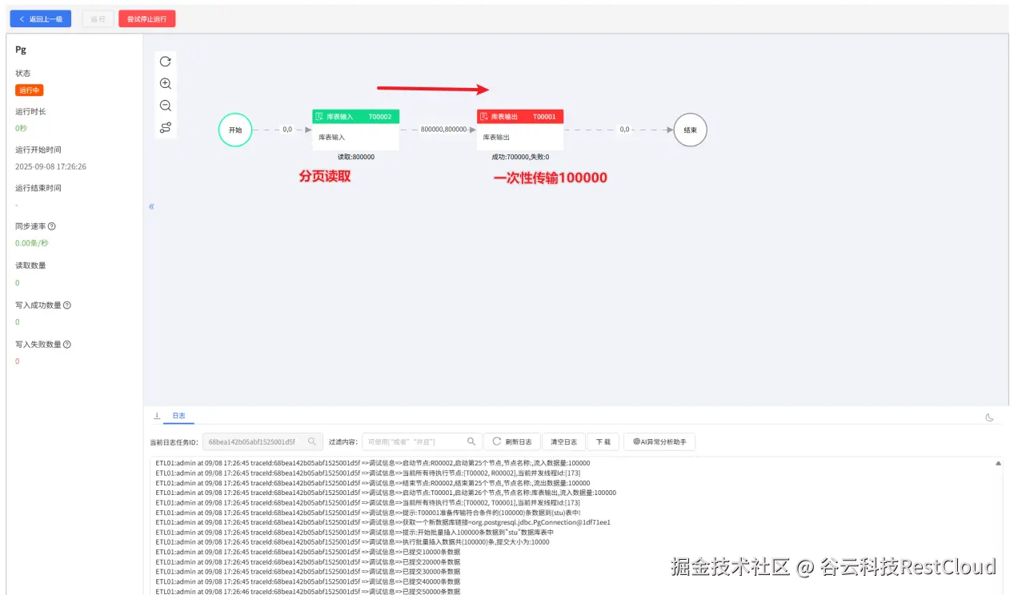Switch to the 日志 tab
Image resolution: width=1014 pixels, height=595 pixels.
tap(178, 416)
